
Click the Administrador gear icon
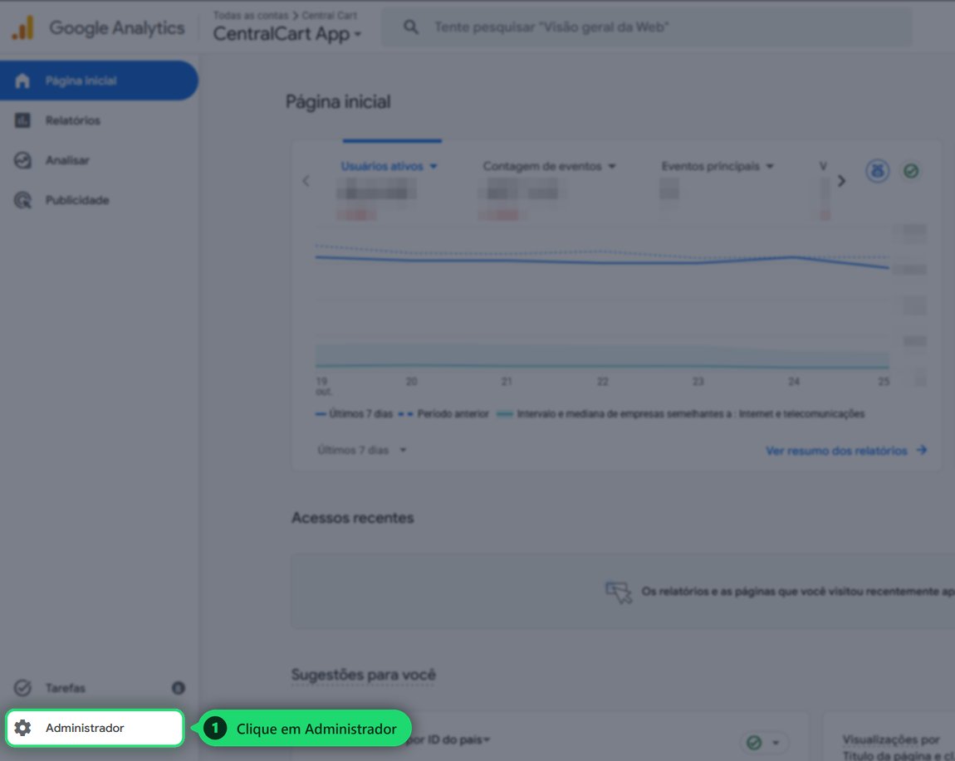22,728
